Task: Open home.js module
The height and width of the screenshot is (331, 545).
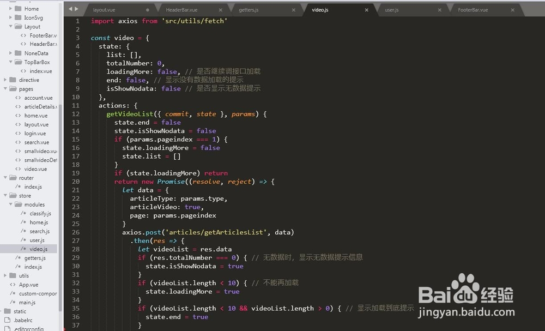Action: tap(39, 222)
